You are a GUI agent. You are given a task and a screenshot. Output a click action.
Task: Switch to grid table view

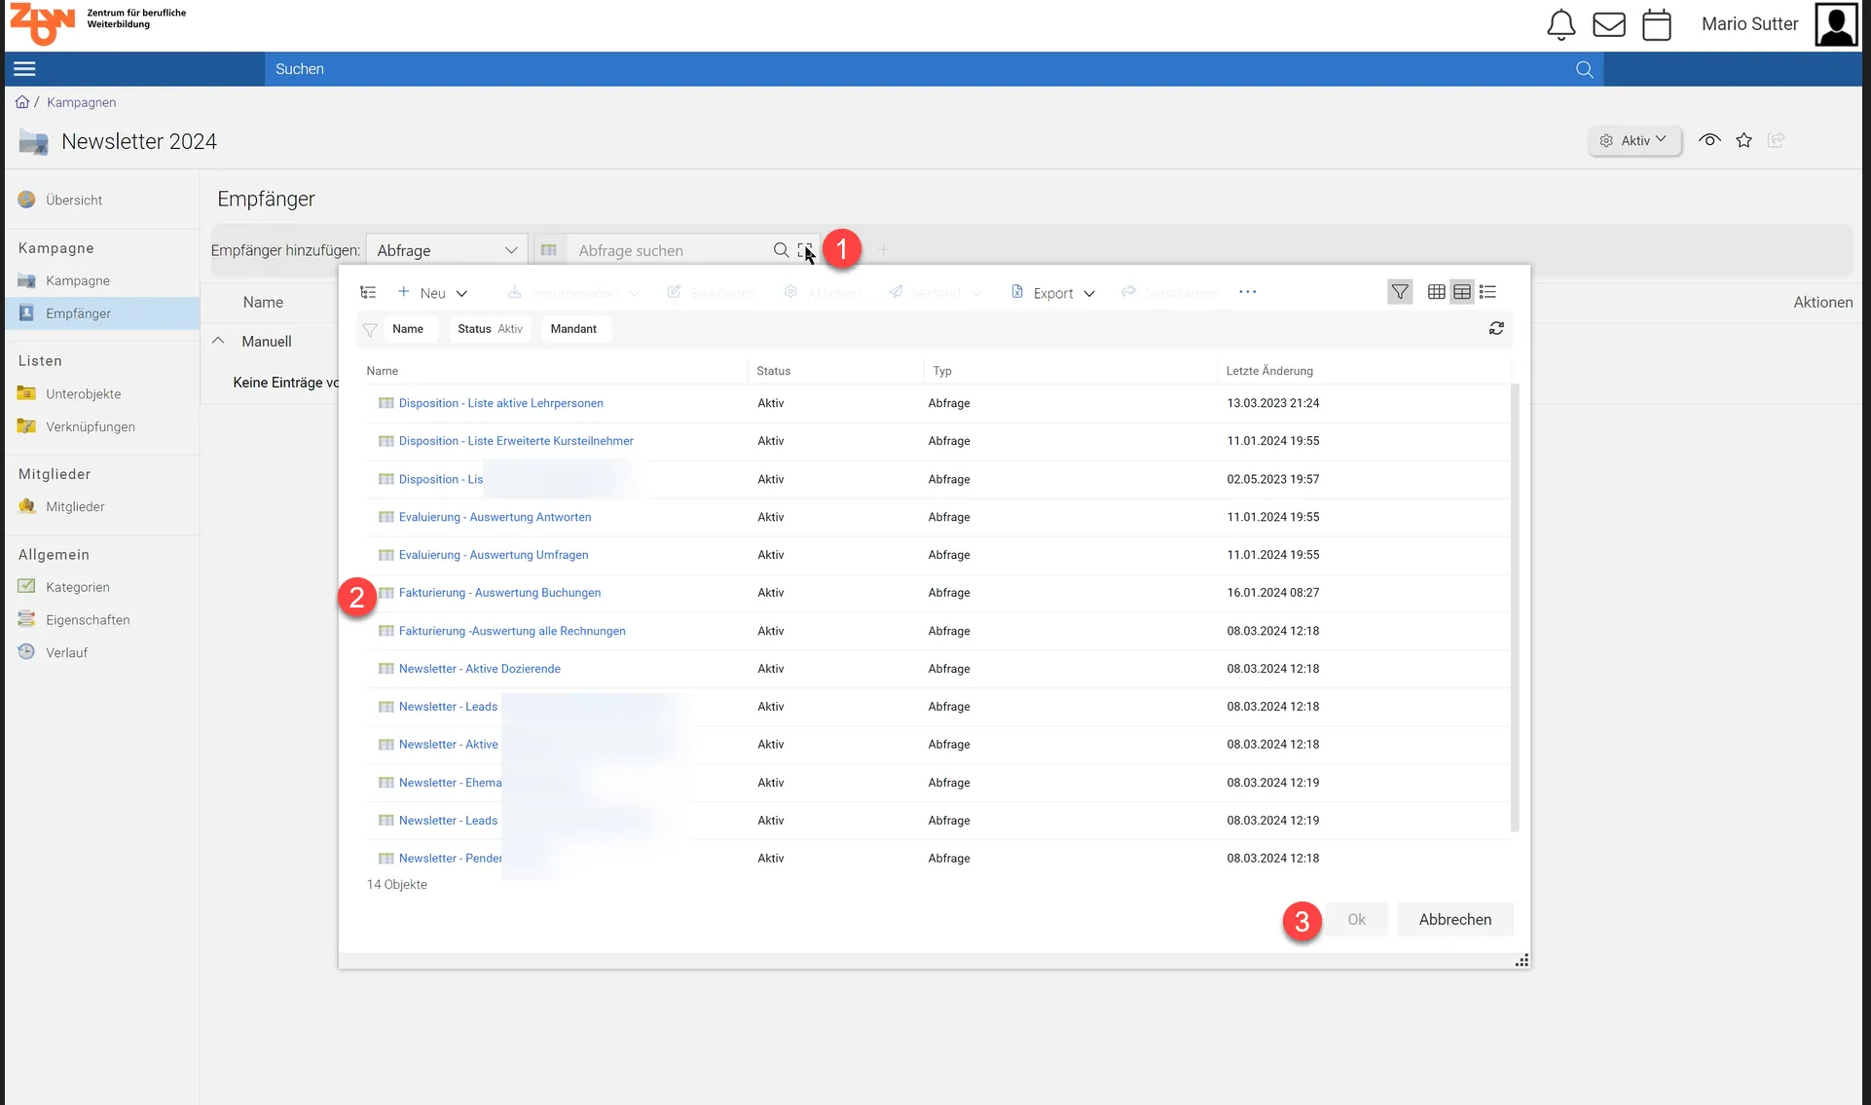click(1436, 292)
